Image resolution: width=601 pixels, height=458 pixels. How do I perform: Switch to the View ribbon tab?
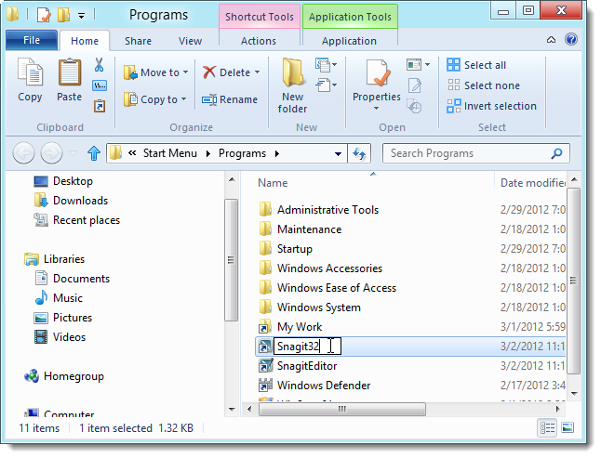click(x=190, y=41)
